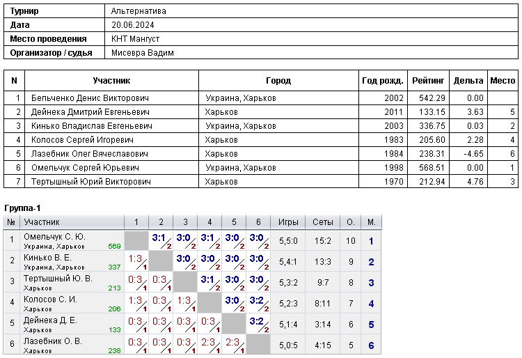Viewport: 522px width, 358px height.
Task: Click sets result '3:14'
Action: tap(322, 325)
